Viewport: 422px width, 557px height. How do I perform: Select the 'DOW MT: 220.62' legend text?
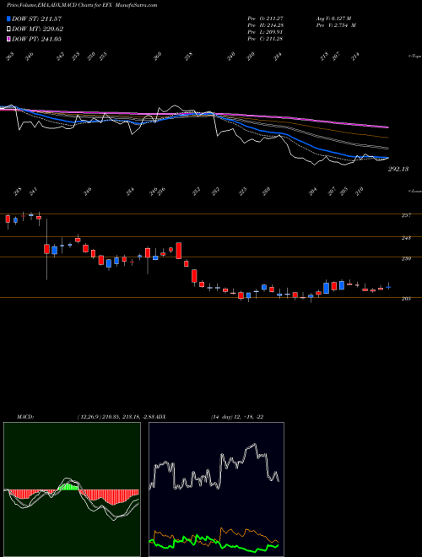(x=37, y=30)
